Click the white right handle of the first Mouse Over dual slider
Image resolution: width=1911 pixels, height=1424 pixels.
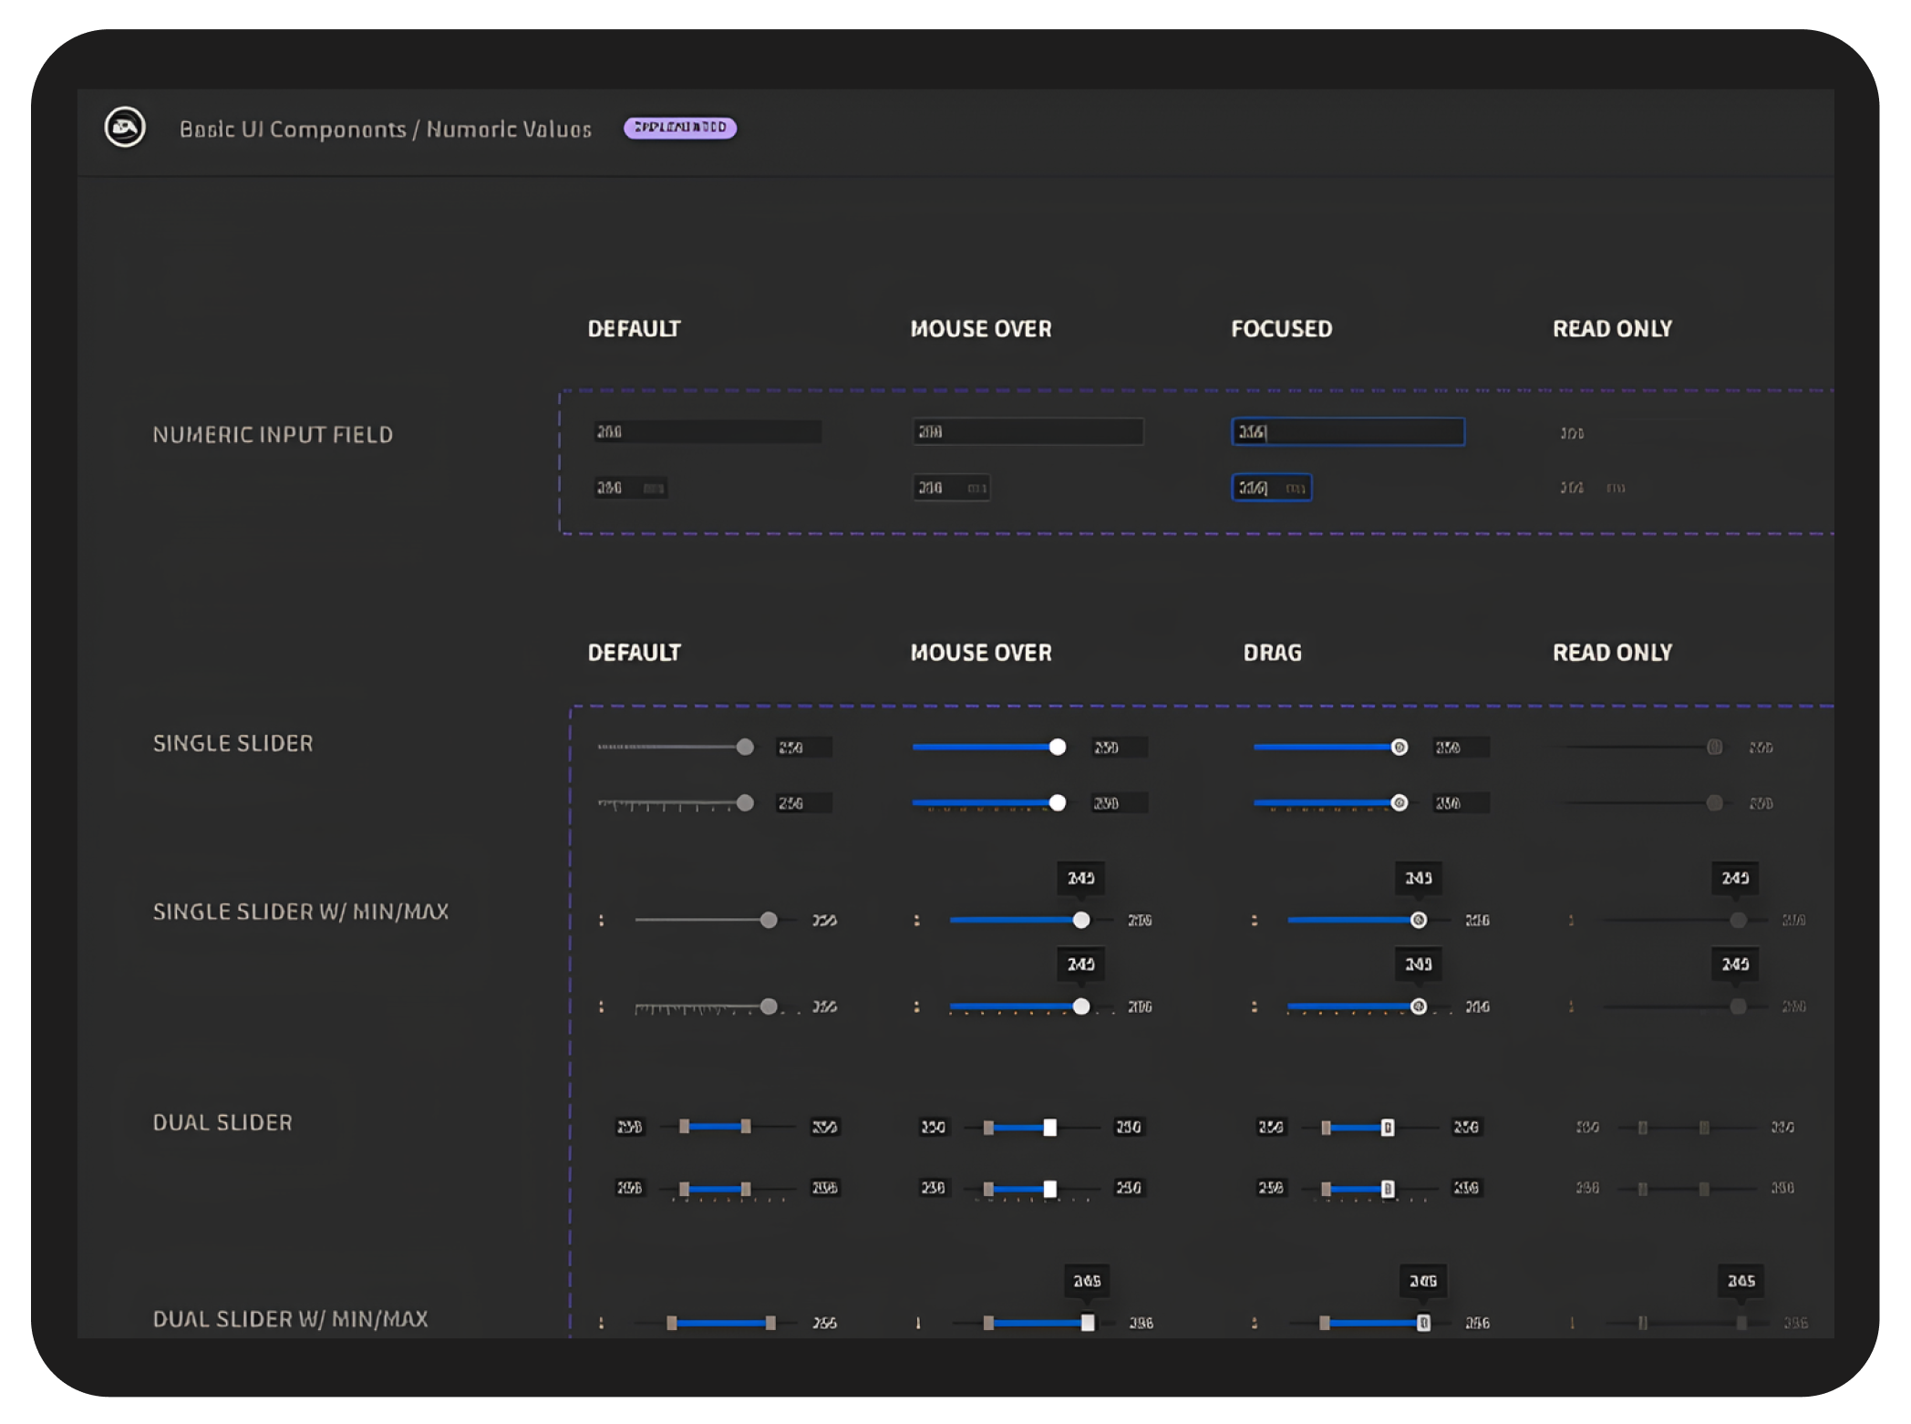[x=1049, y=1128]
